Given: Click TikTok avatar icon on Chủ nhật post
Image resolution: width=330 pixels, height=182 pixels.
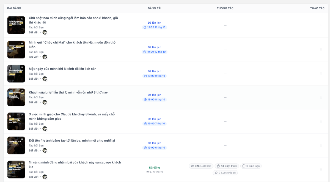Looking at the screenshot, I should pyautogui.click(x=45, y=32).
